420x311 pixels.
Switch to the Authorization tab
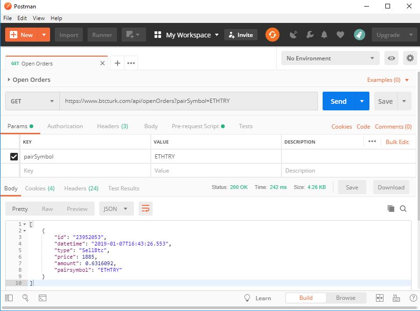[65, 126]
